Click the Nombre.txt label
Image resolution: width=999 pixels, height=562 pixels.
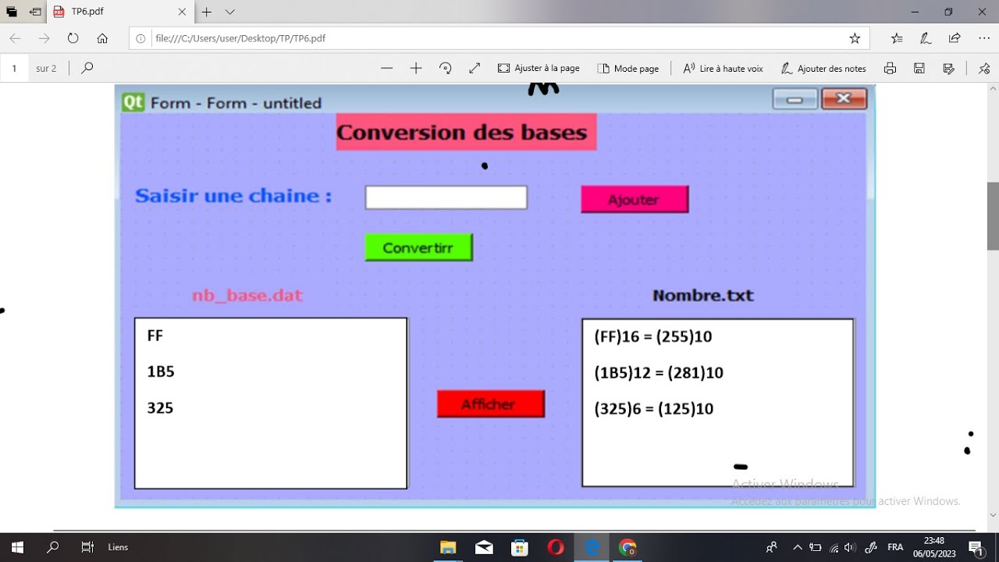pyautogui.click(x=703, y=295)
